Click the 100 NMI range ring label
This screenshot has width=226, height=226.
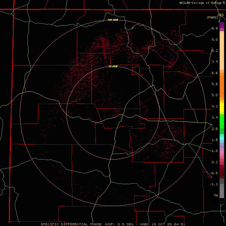coord(113,20)
